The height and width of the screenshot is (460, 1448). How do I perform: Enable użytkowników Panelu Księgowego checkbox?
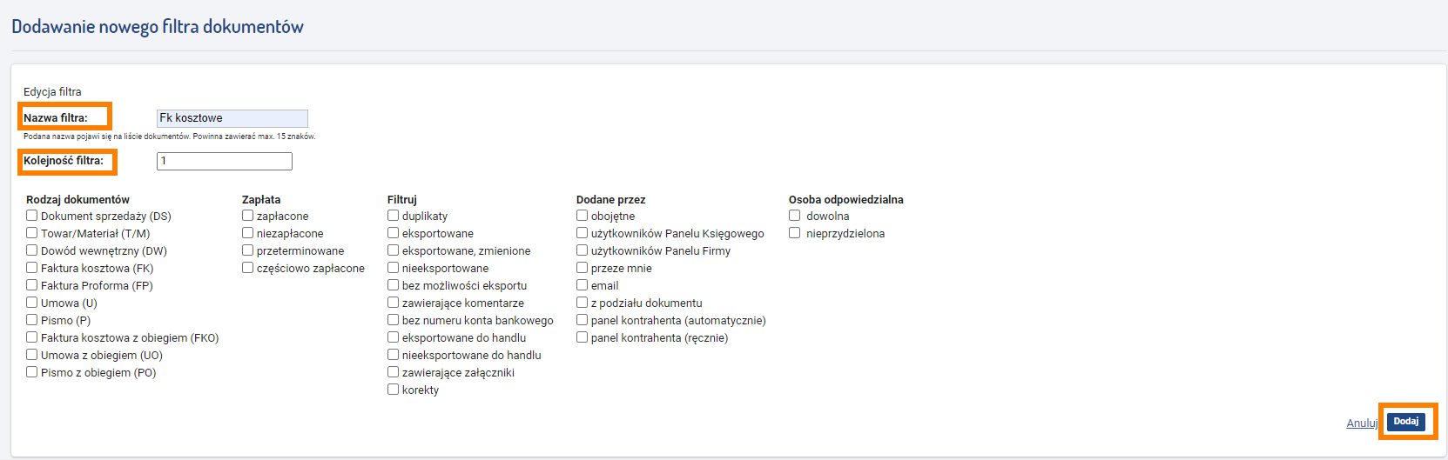pos(583,233)
